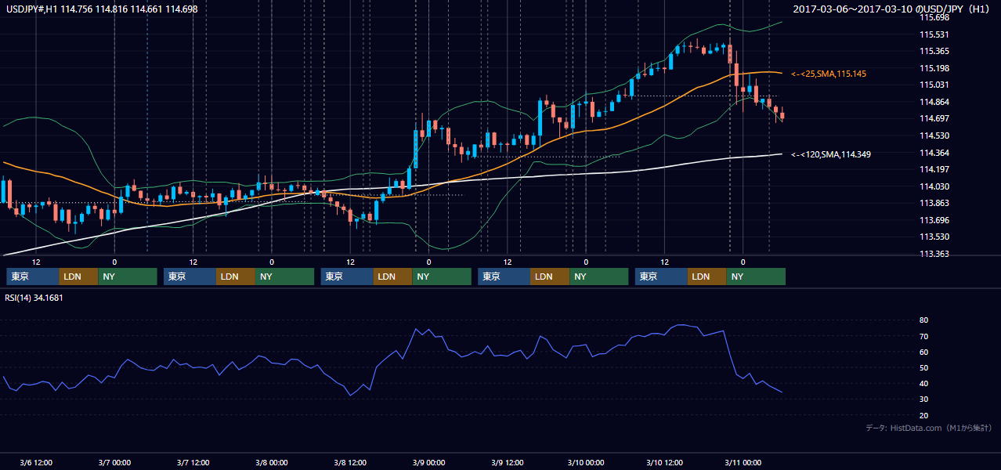Click RSI scale value 50

click(923, 367)
